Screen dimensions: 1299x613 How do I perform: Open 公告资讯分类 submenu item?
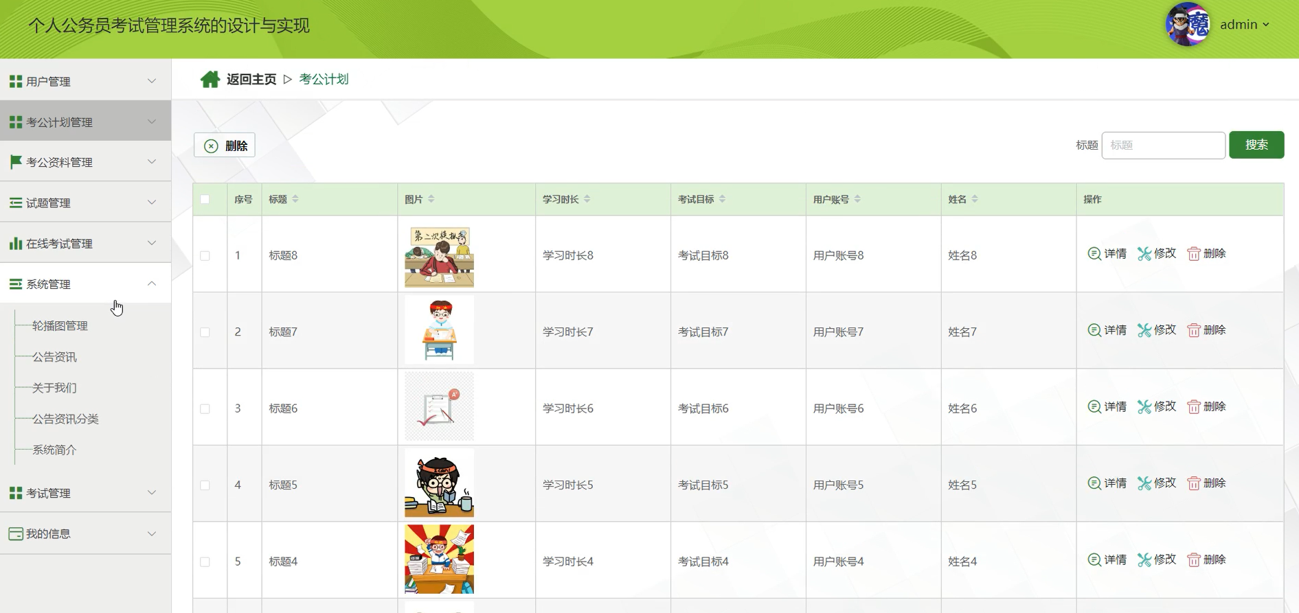65,419
